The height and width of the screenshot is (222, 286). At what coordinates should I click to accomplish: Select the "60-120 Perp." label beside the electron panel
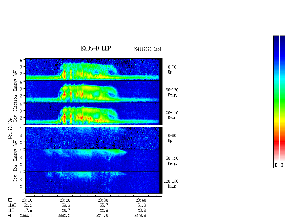[x=172, y=92]
